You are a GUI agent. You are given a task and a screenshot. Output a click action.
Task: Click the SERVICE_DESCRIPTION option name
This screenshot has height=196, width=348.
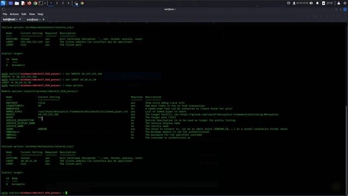20,120
